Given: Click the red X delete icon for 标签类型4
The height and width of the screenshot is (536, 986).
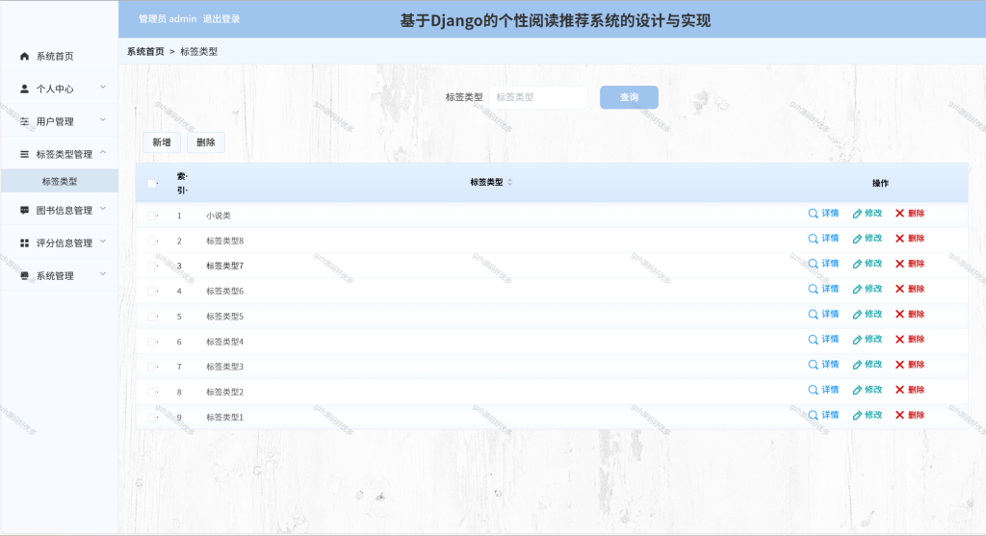Looking at the screenshot, I should pos(900,340).
